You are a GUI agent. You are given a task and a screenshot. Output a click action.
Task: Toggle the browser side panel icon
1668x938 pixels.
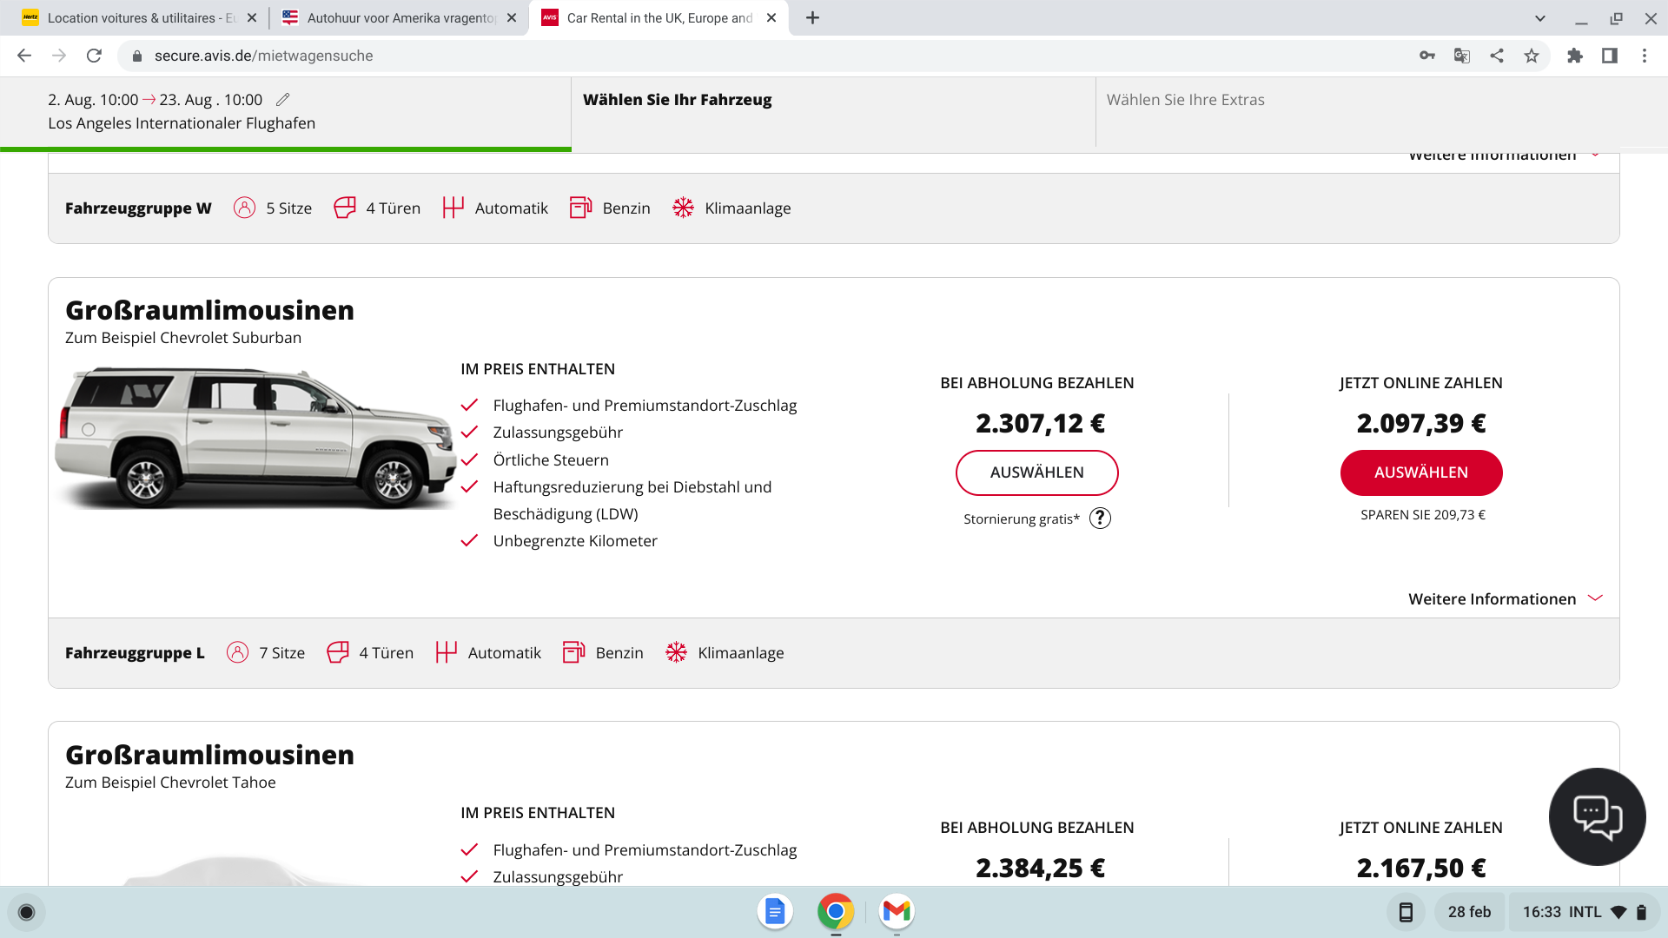[1609, 56]
